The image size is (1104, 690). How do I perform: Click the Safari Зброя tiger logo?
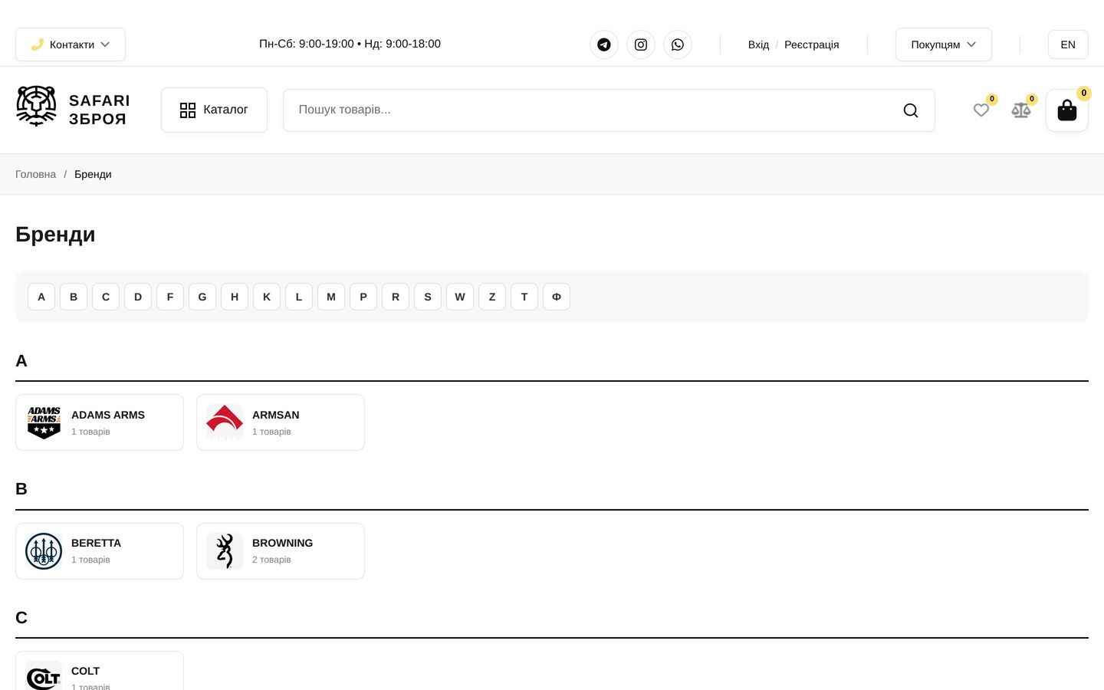coord(36,106)
